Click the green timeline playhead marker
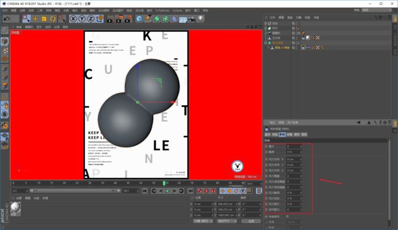398x230 pixels. pos(164,183)
